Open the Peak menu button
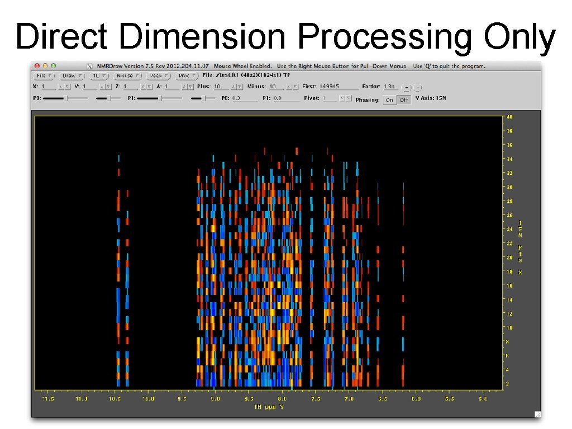 click(x=158, y=76)
